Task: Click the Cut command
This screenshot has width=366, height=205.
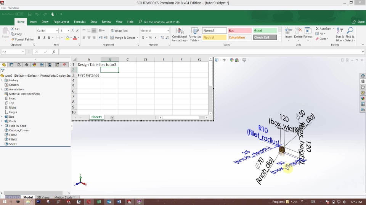Action: pos(15,29)
